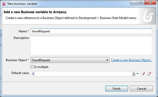The width and height of the screenshot is (158, 97).
Task: Open the Business Object combo showing TravelRequest
Action: (70, 60)
